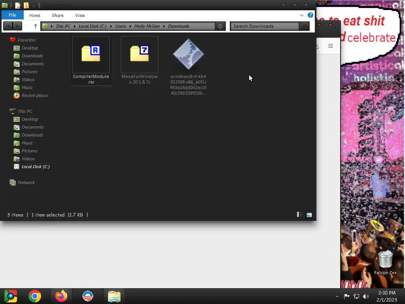Image resolution: width=405 pixels, height=304 pixels.
Task: Go up one folder level
Action: tap(35, 26)
